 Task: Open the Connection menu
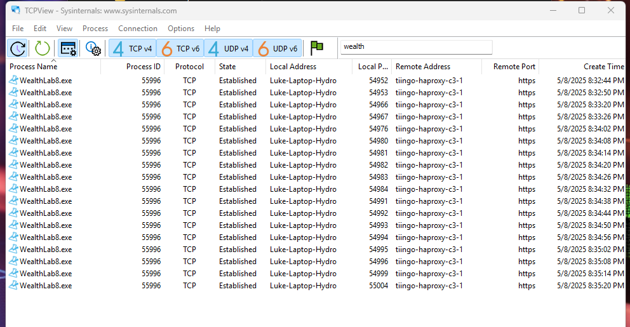[138, 29]
